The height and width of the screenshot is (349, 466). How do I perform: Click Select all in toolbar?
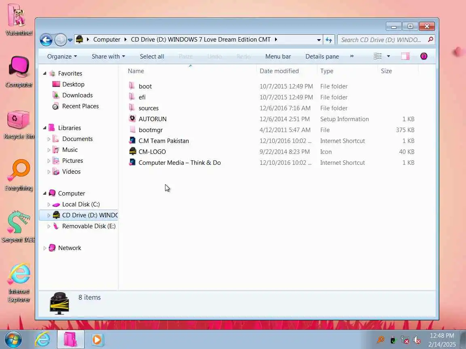point(152,57)
